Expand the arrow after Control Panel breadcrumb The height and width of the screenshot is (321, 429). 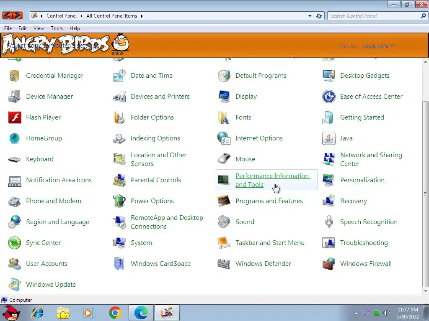[x=82, y=16]
